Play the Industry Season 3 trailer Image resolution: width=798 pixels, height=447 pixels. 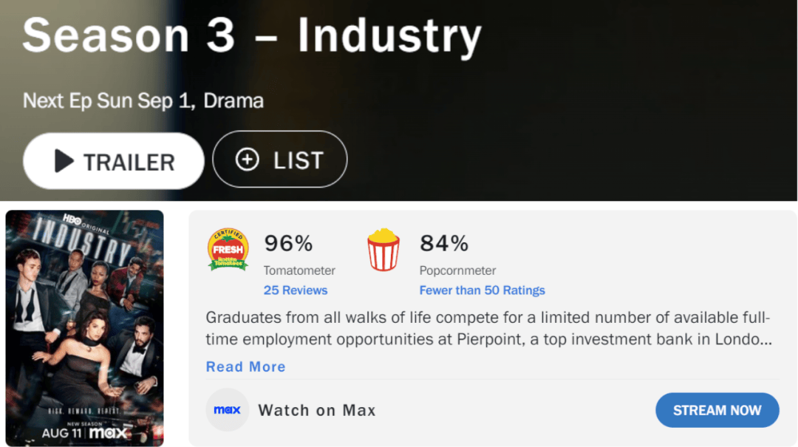[114, 161]
